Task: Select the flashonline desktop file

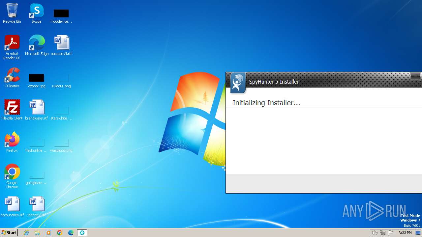Action: click(37, 145)
